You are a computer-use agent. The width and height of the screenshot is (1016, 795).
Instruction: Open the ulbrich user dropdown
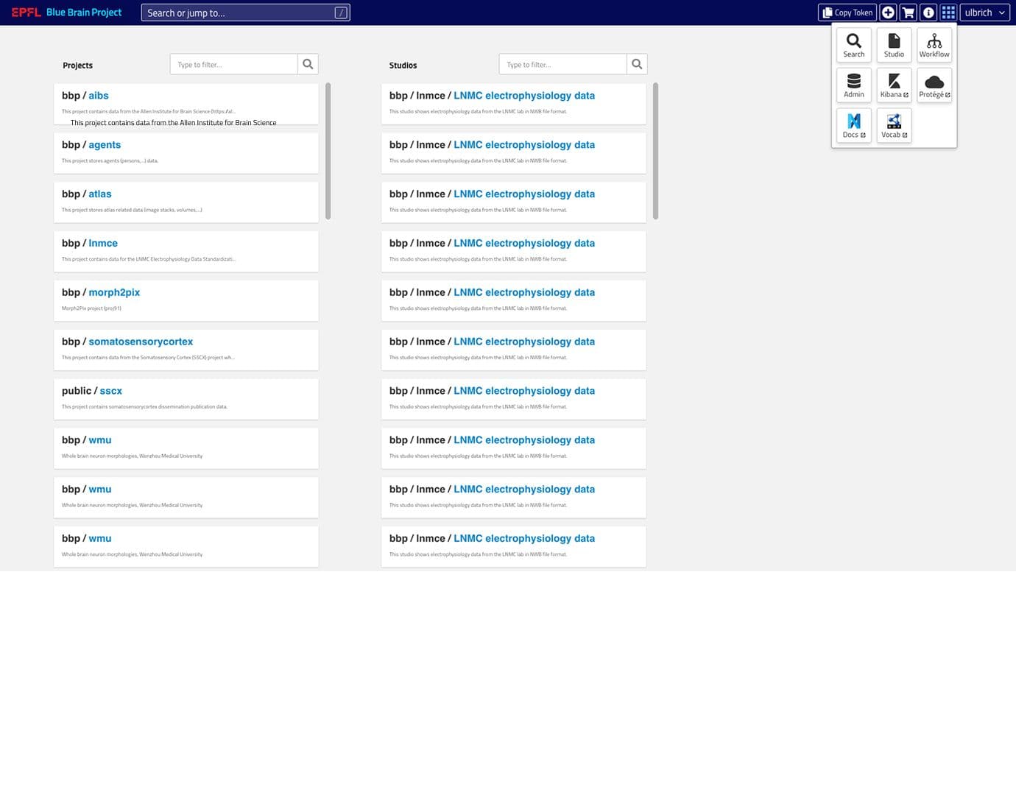984,13
